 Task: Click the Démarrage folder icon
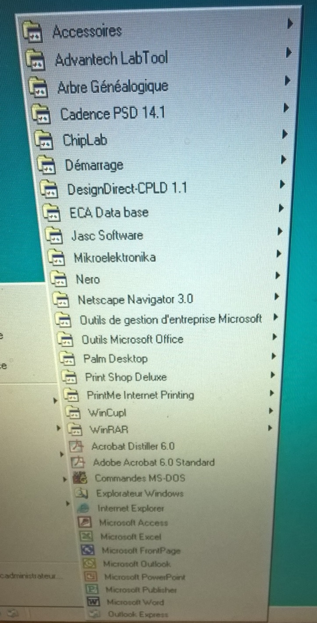[46, 165]
